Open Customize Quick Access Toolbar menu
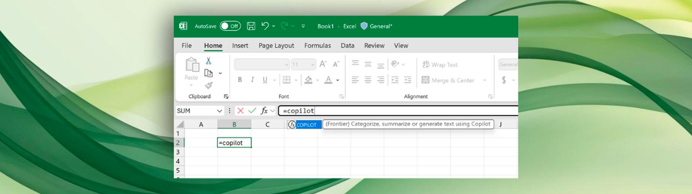 [303, 26]
